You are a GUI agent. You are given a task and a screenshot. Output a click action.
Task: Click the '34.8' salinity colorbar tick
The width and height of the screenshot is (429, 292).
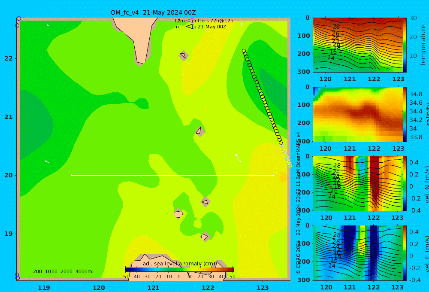click(x=416, y=94)
